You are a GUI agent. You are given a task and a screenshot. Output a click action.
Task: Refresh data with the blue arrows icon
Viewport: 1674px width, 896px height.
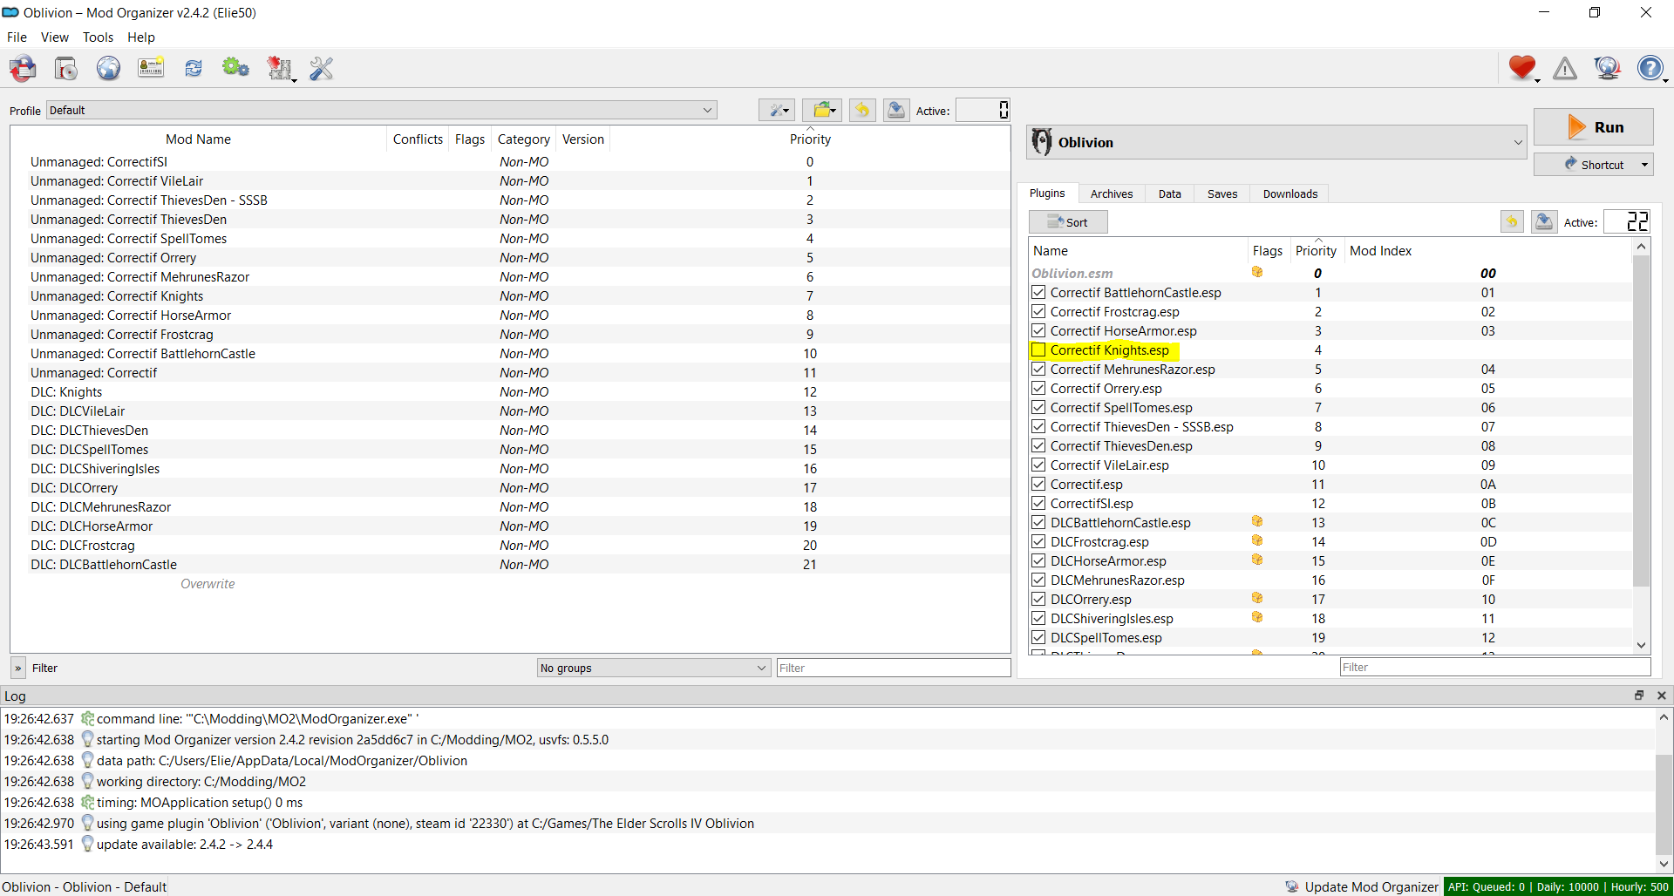(194, 68)
